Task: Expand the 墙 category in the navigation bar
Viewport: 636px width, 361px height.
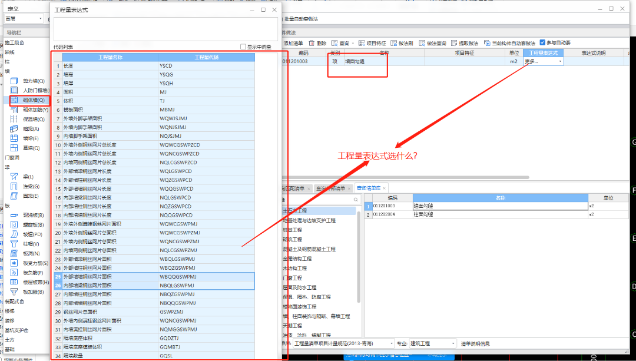Action: [7, 71]
